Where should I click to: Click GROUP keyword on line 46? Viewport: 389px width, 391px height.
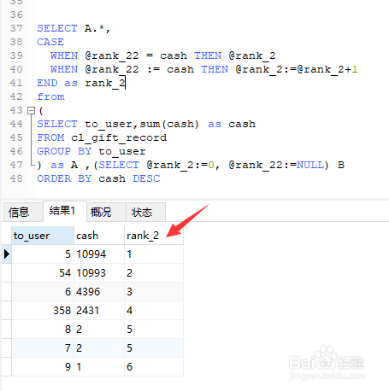[x=54, y=151]
